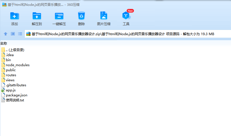Go up one level with the up arrow
Screen dimensions: 231x136
pyautogui.click(x=6, y=34)
